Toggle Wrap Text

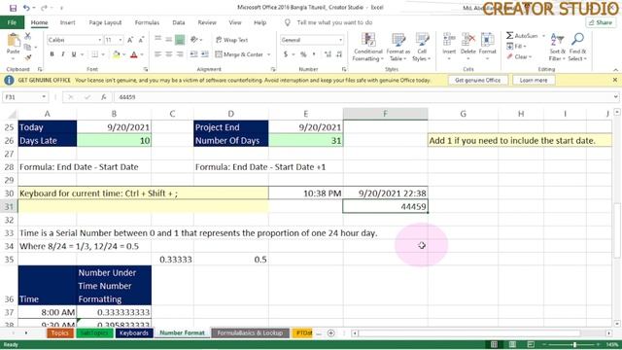pyautogui.click(x=231, y=40)
